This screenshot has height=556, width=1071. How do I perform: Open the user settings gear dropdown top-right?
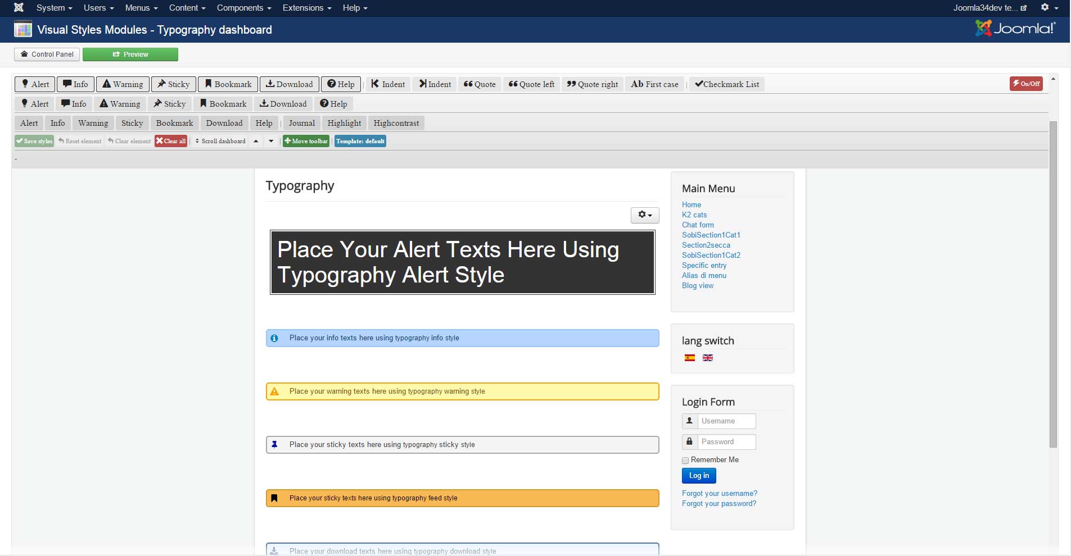tap(1049, 8)
